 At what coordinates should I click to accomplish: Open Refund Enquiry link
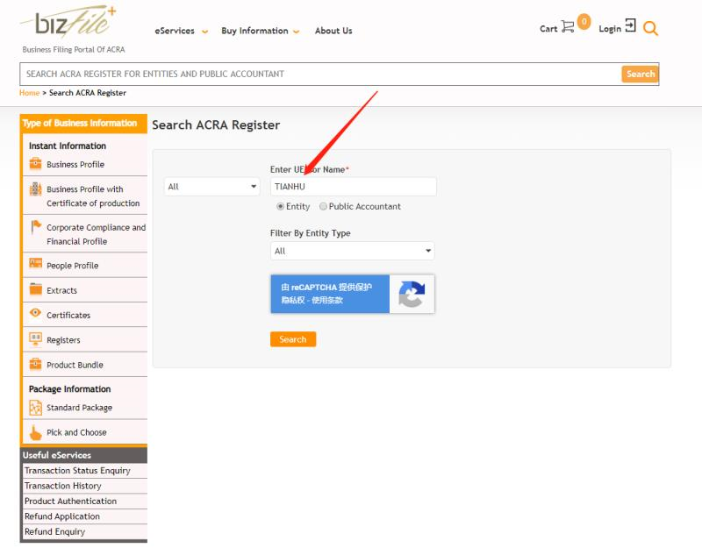pos(54,531)
